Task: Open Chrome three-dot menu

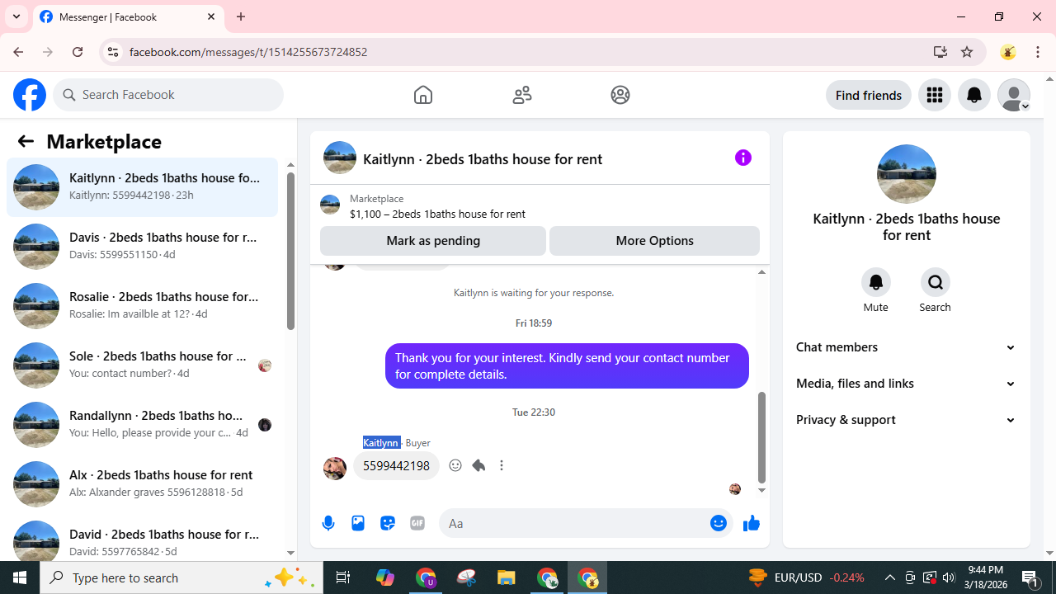Action: pyautogui.click(x=1038, y=52)
